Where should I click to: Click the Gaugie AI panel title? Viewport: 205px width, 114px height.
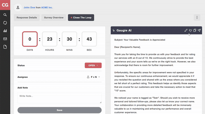[124, 30]
